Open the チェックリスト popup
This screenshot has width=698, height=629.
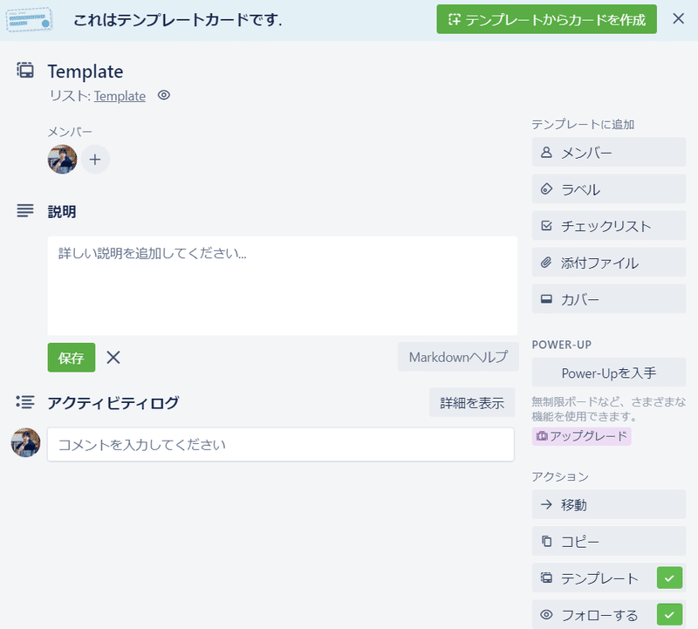pyautogui.click(x=608, y=226)
